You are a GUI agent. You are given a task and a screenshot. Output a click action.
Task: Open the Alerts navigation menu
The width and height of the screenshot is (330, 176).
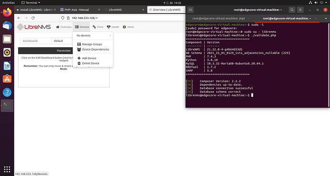point(128,27)
